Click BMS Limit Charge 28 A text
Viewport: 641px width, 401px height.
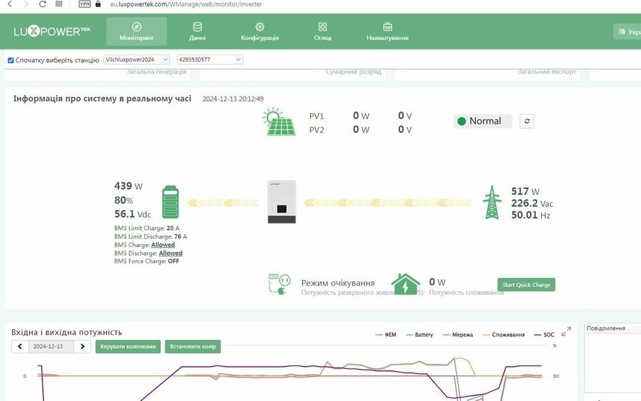point(147,228)
